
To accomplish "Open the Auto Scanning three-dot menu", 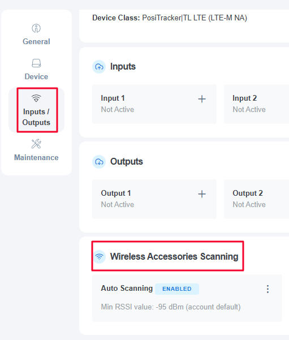I will (x=268, y=289).
